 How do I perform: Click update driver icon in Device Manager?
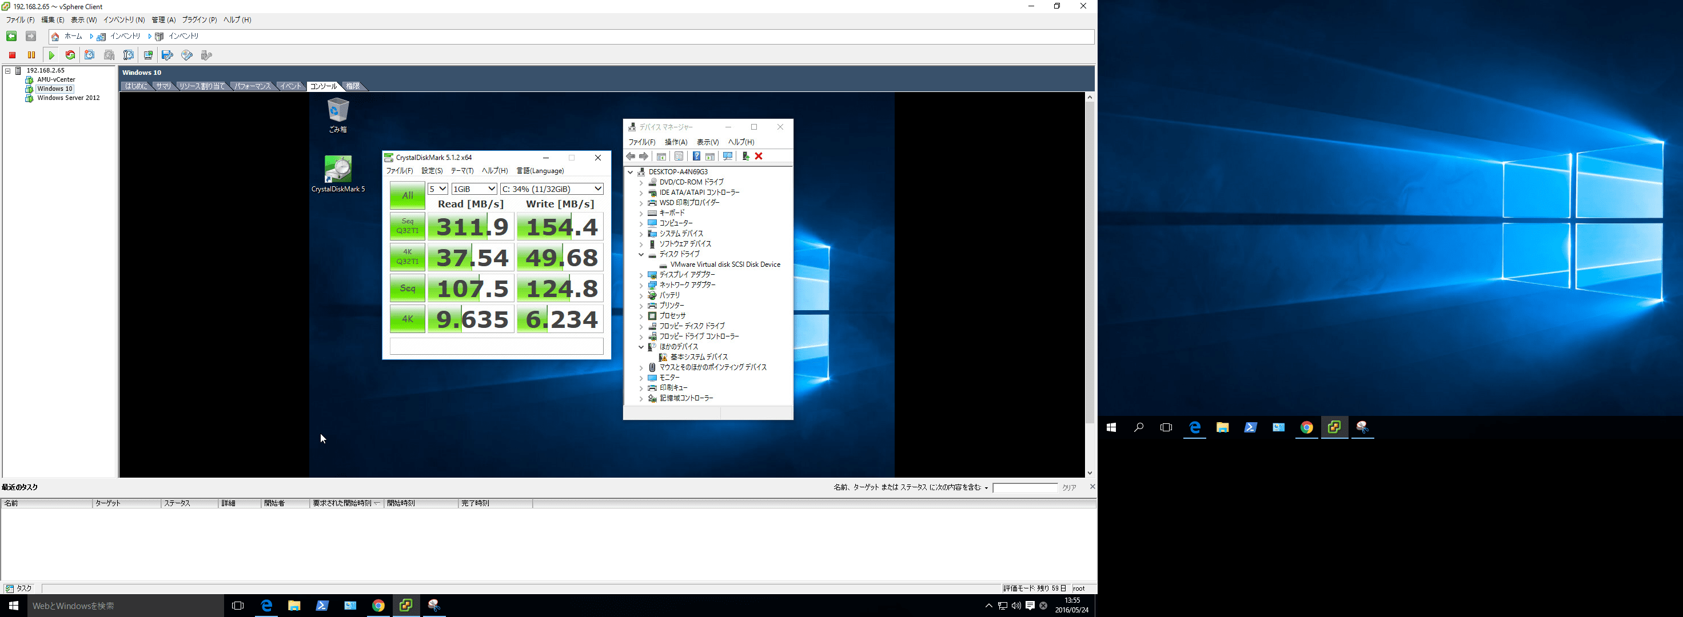(745, 157)
